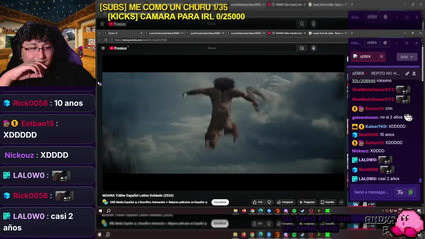Open Steam from taskbar
The height and width of the screenshot is (239, 425).
[302, 211]
